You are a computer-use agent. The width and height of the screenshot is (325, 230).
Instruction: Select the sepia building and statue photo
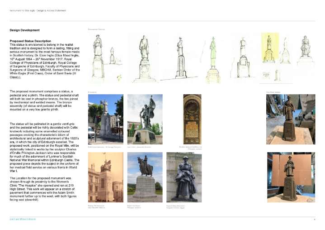105,177
